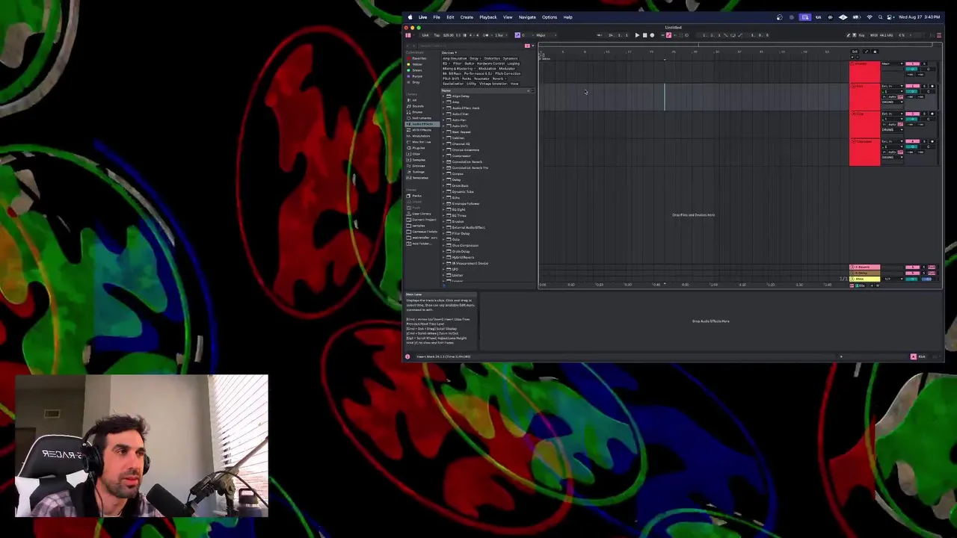Select the Yellow collection
The height and width of the screenshot is (538, 957).
[416, 64]
